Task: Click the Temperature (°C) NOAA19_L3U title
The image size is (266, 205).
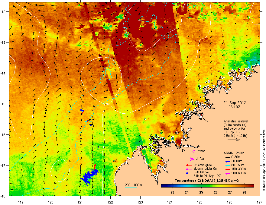Action: [x=207, y=181]
